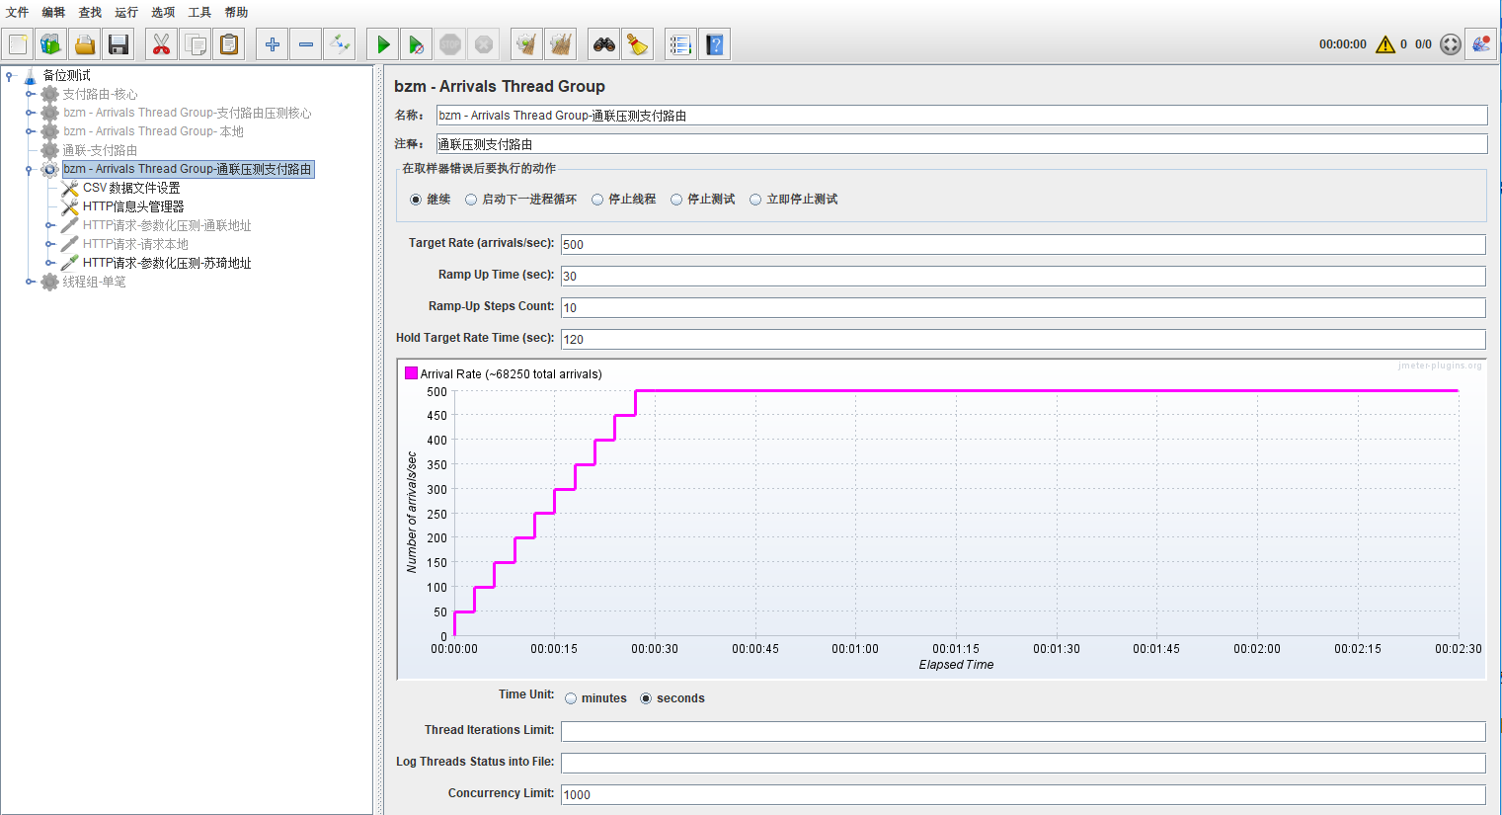The height and width of the screenshot is (815, 1502).
Task: Open the 工具 menu
Action: point(199,12)
